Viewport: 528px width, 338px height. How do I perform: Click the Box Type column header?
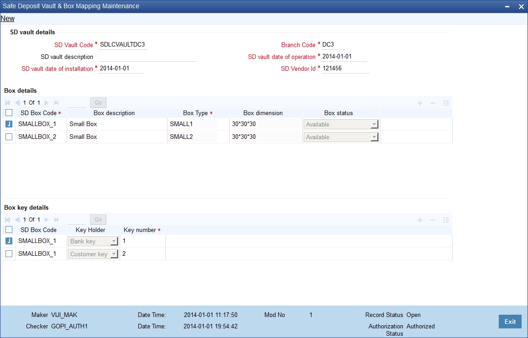point(198,113)
